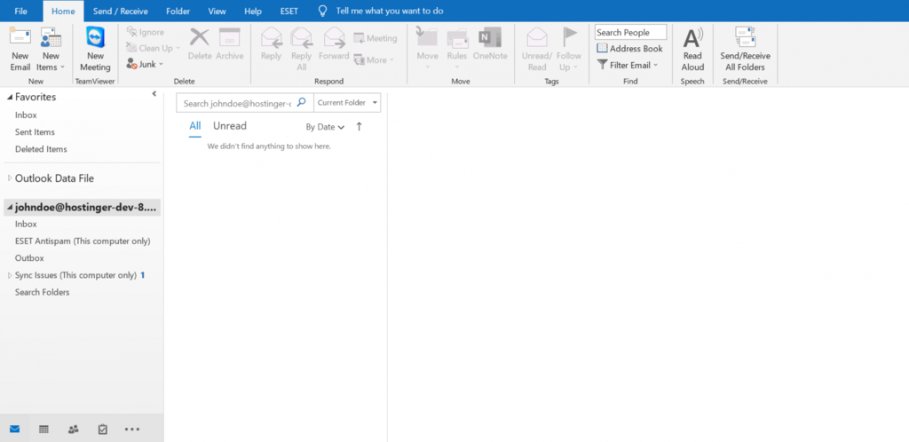The height and width of the screenshot is (442, 909).
Task: Expand the Outlook Data File tree
Action: (x=9, y=178)
